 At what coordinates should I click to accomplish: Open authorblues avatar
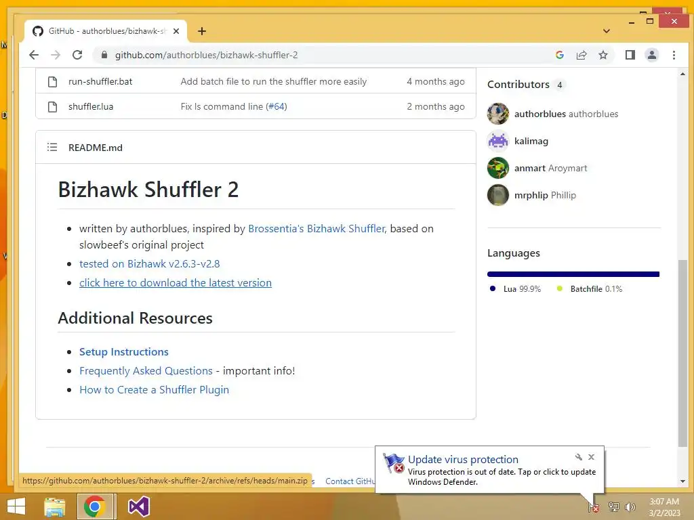(x=498, y=114)
